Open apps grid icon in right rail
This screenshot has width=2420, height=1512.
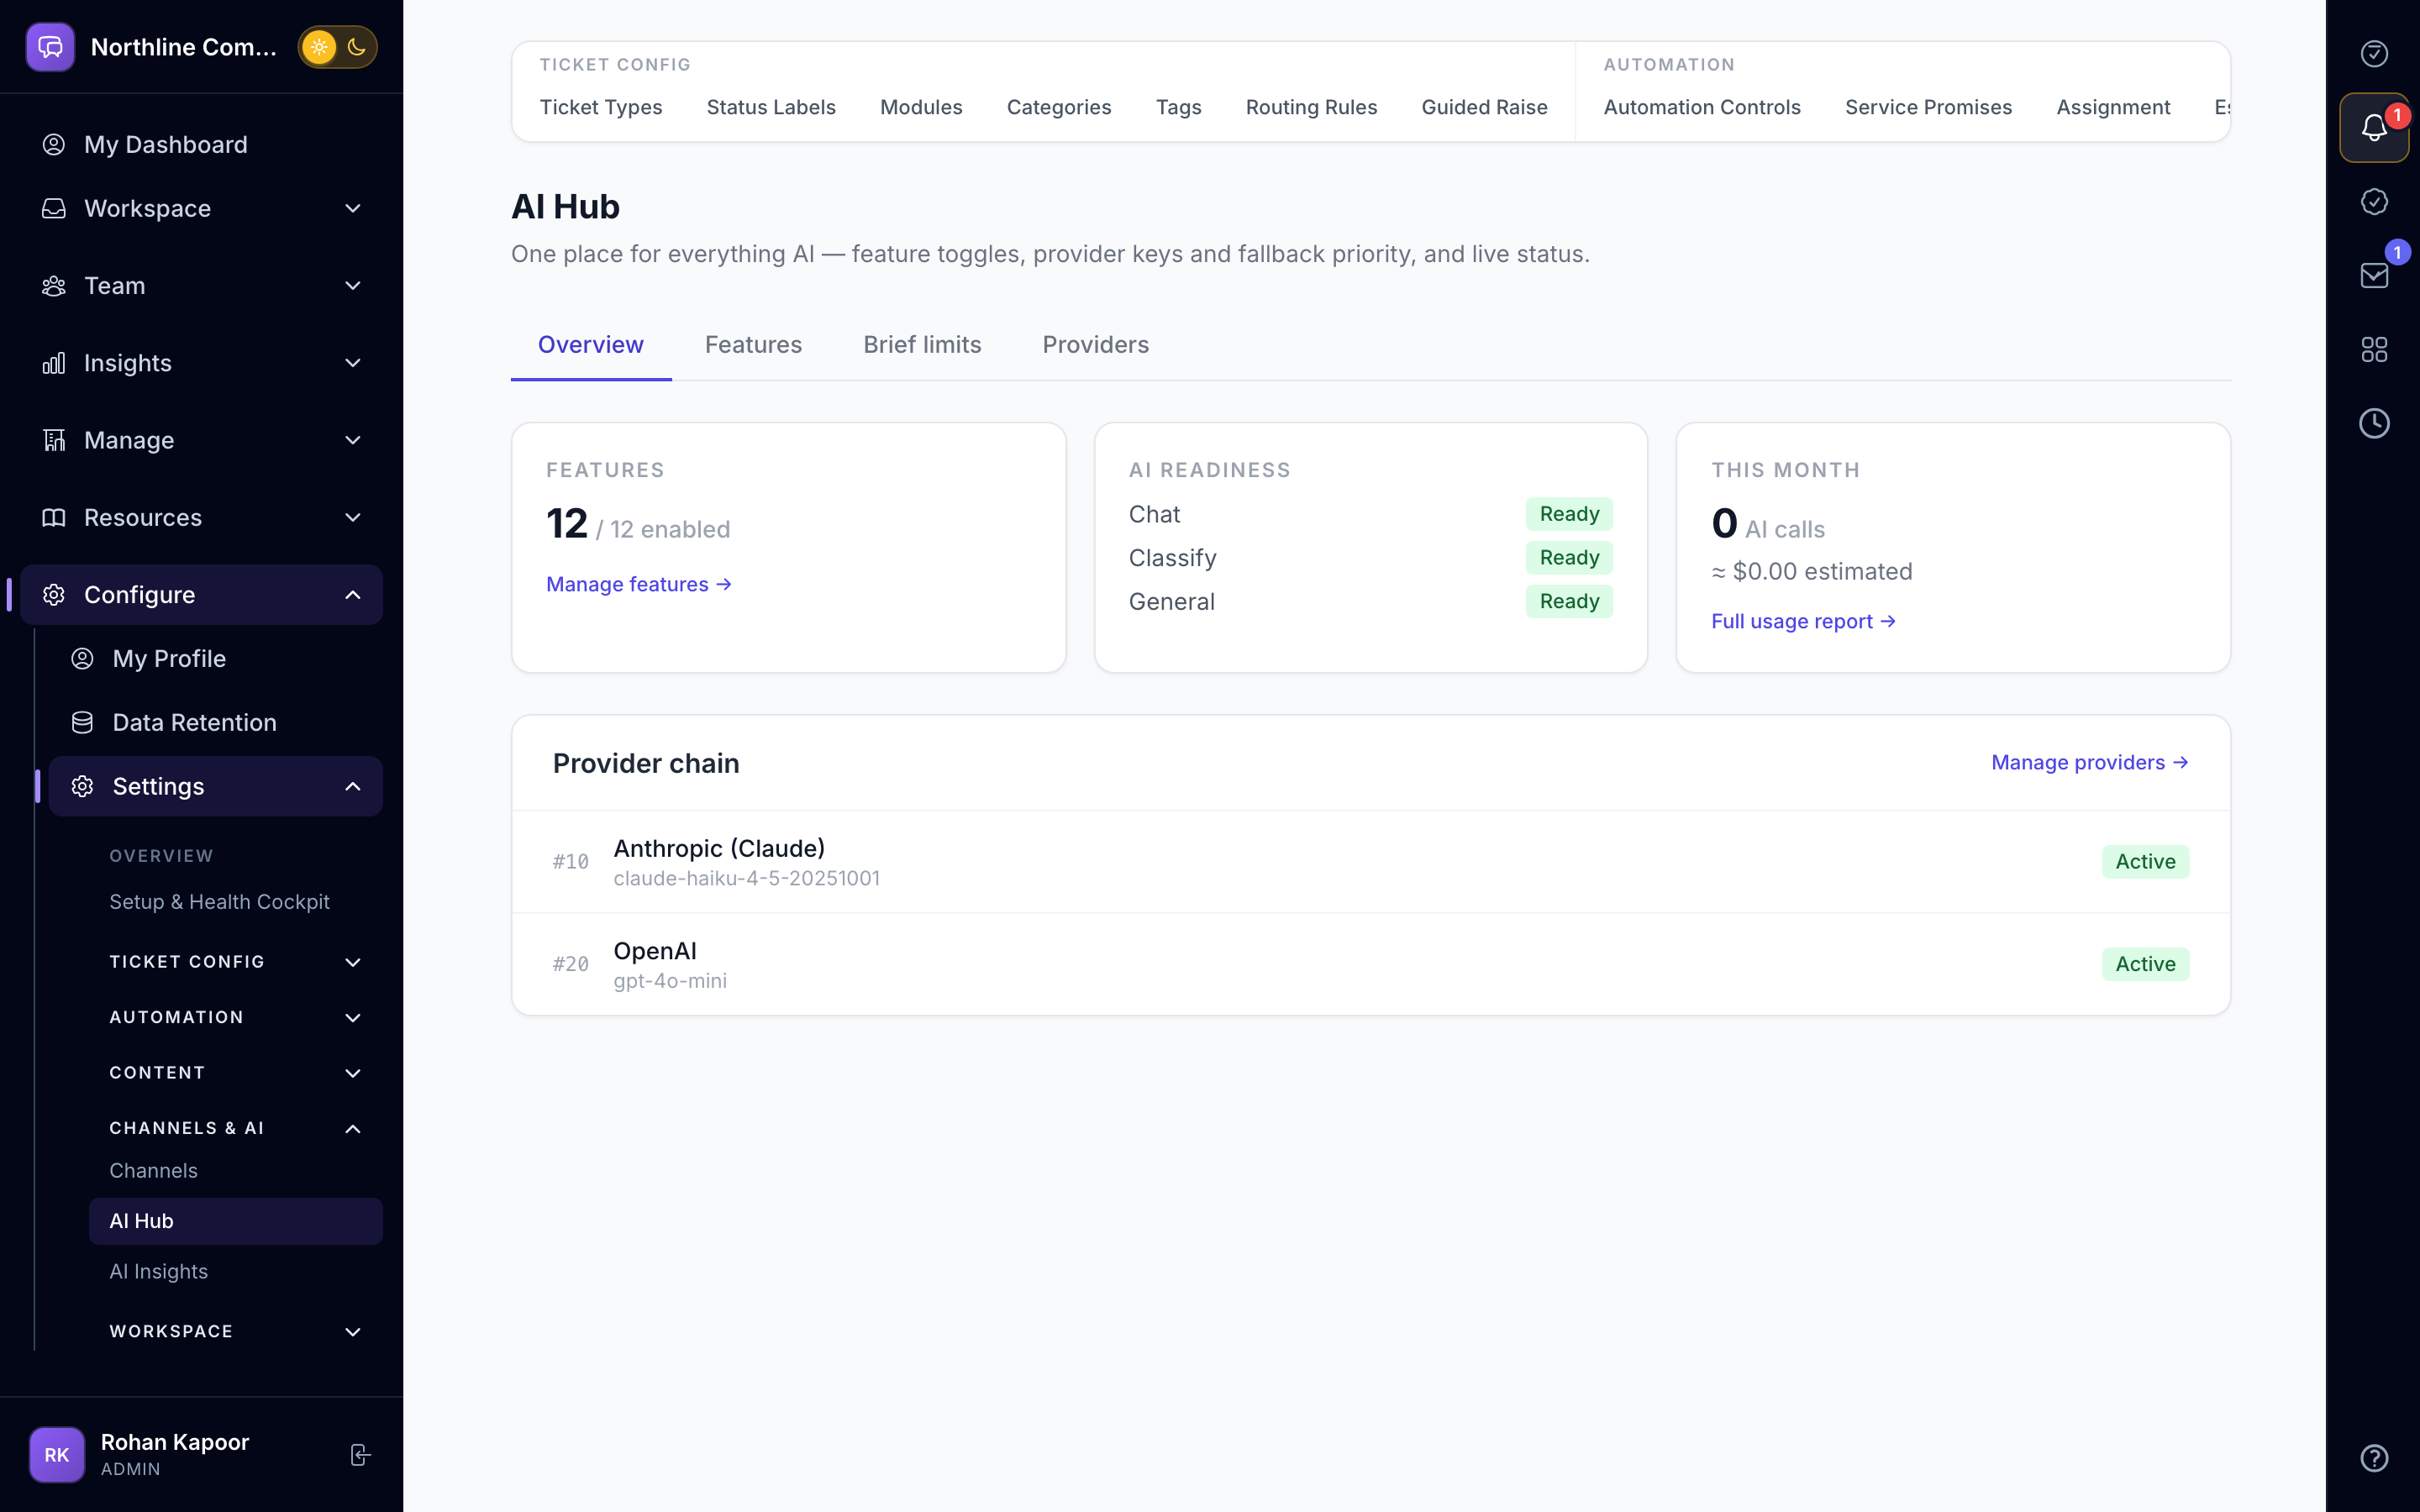2373,349
